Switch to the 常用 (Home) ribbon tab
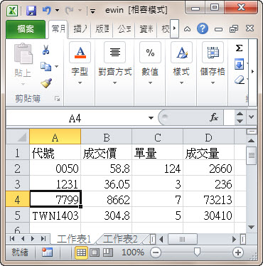263x266 pixels. click(58, 29)
